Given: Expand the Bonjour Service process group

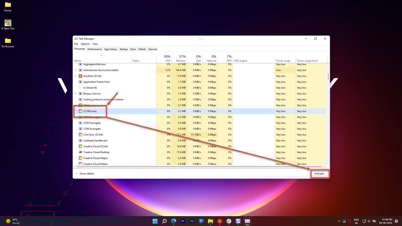Looking at the screenshot, I should click(75, 94).
